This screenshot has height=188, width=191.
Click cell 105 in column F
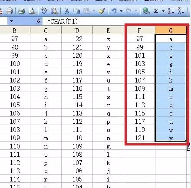(140, 72)
